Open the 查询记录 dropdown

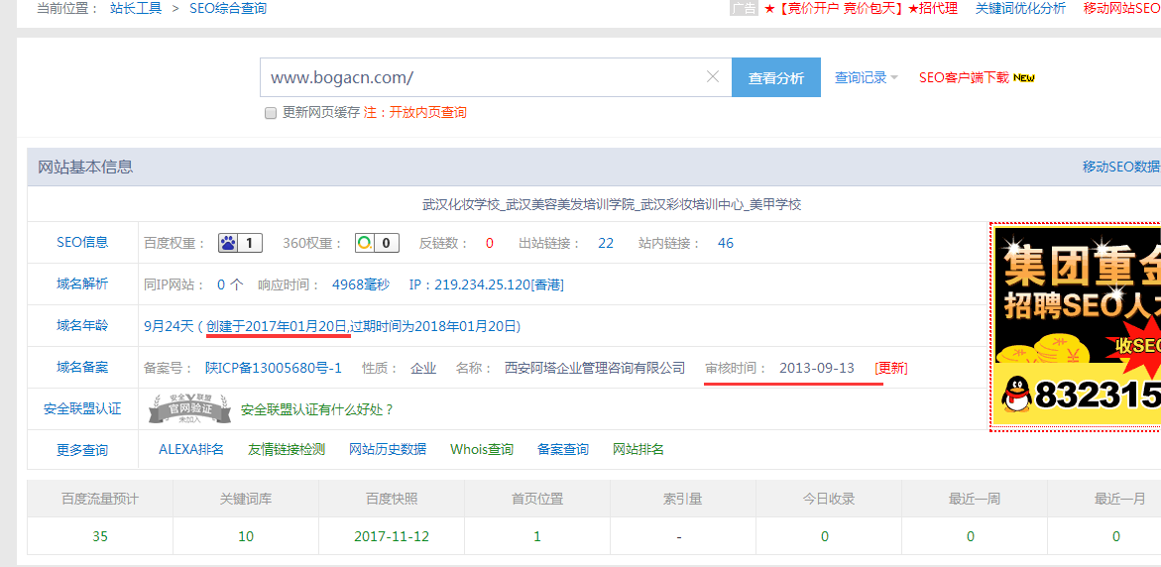coord(867,77)
